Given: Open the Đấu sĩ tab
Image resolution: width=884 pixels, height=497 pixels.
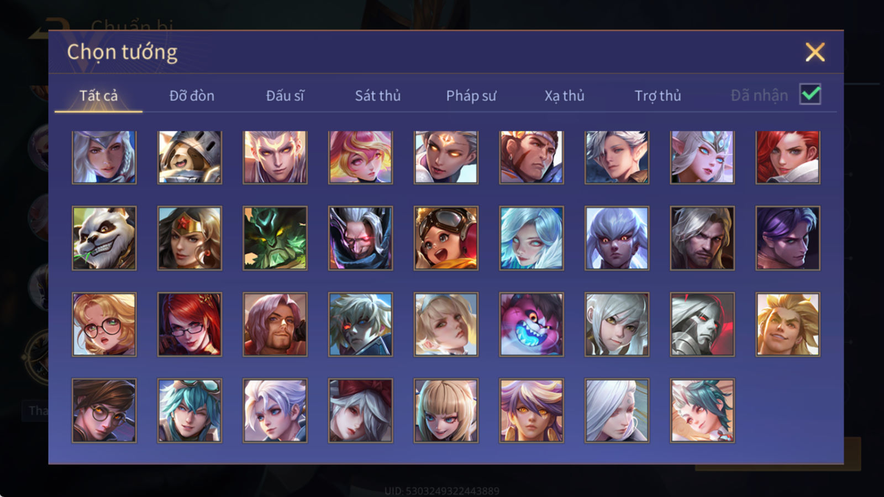Looking at the screenshot, I should pyautogui.click(x=285, y=96).
